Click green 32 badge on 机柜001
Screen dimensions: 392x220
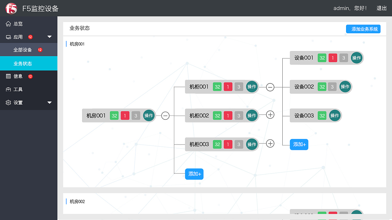pyautogui.click(x=217, y=87)
